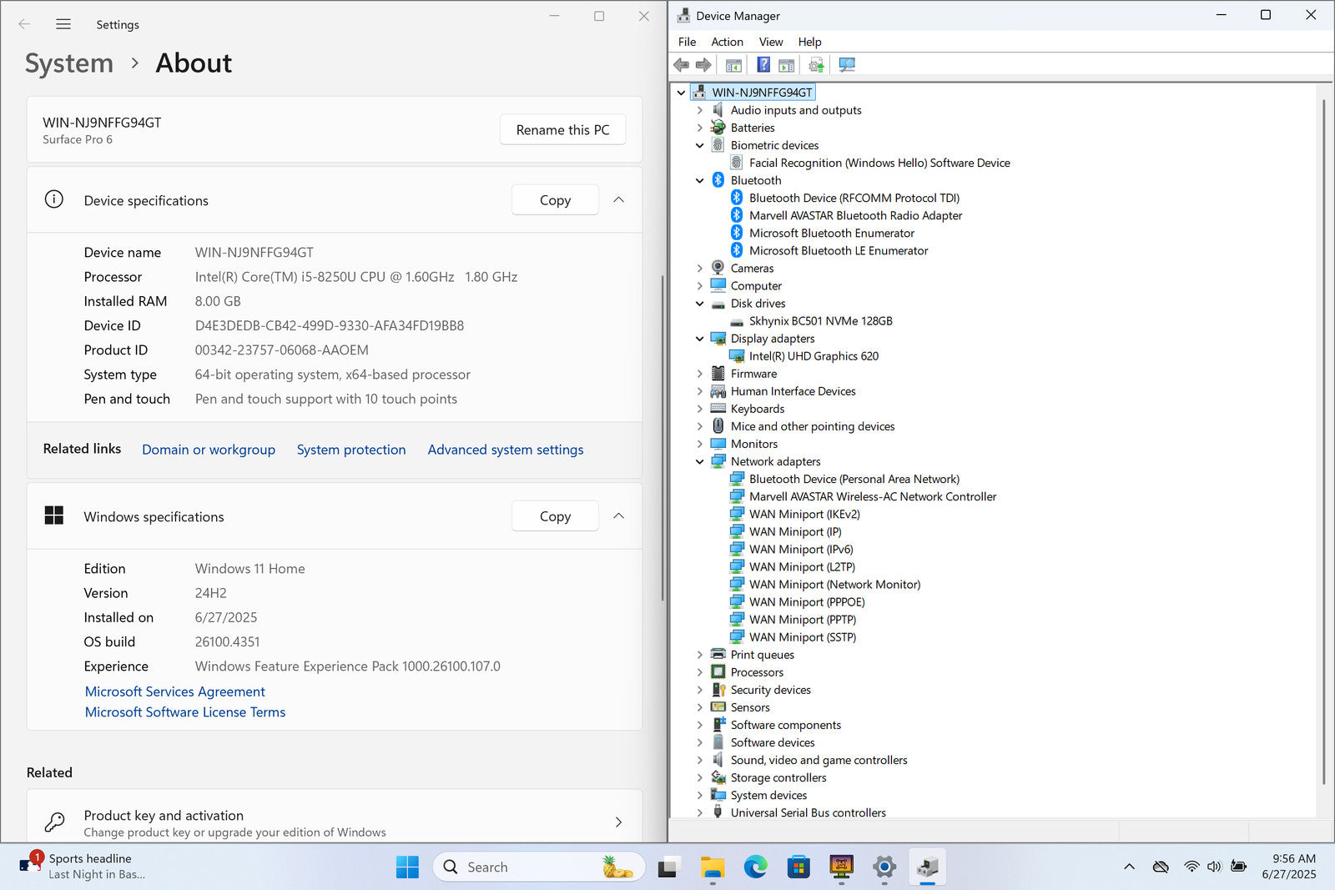Click Rename this PC button
Image resolution: width=1335 pixels, height=890 pixels.
[562, 130]
